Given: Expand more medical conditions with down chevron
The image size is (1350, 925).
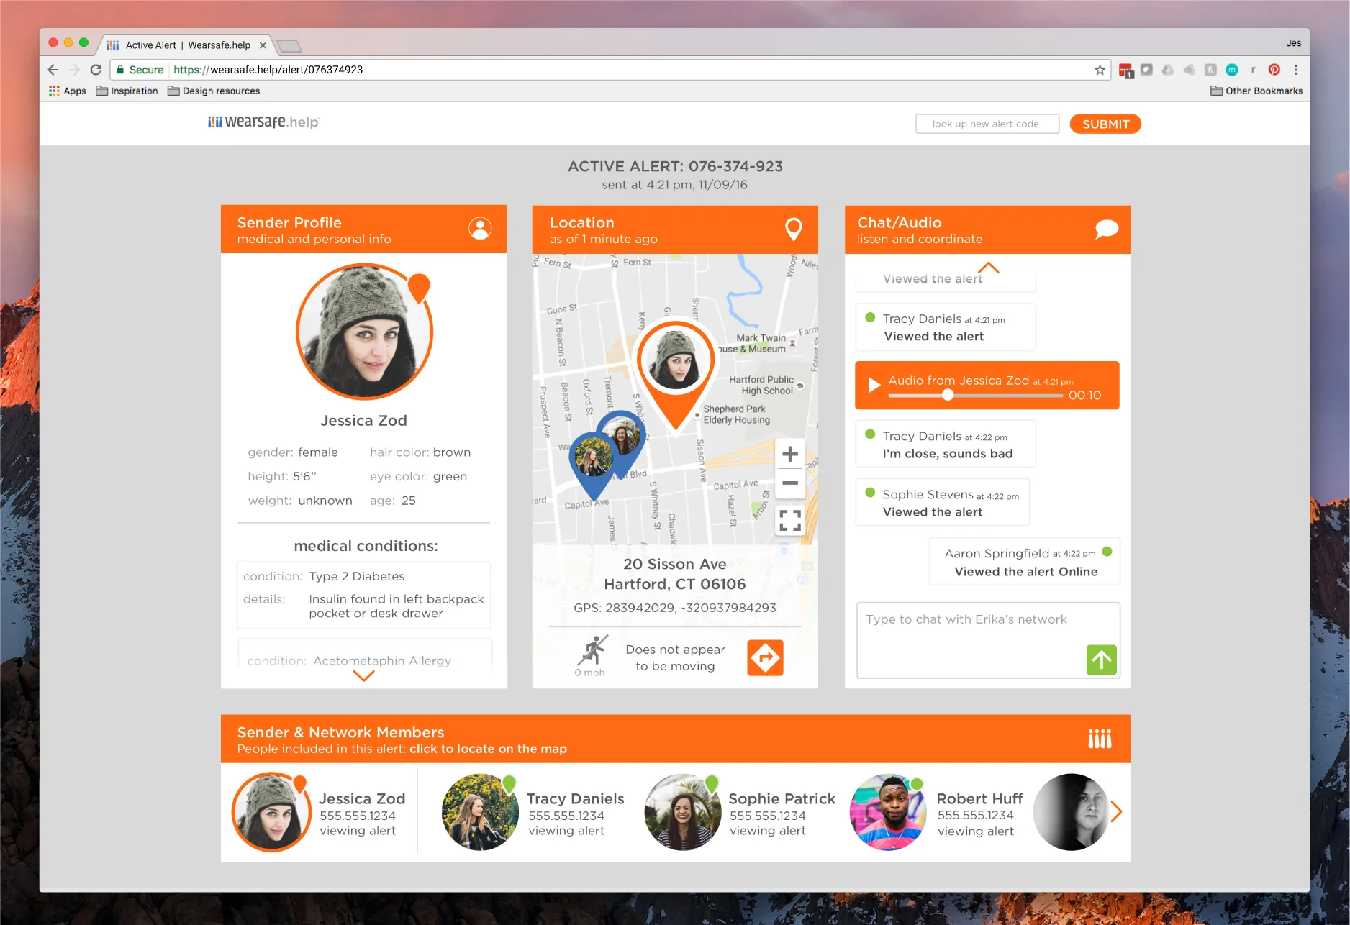Looking at the screenshot, I should pos(364,676).
